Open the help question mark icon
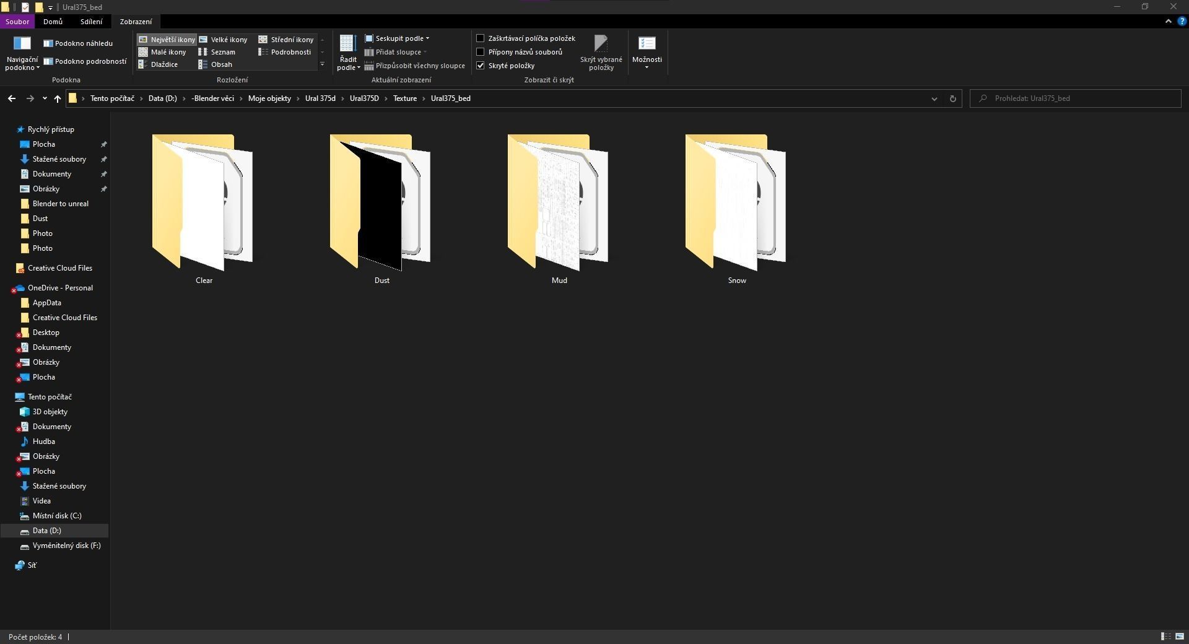The height and width of the screenshot is (644, 1189). [1182, 21]
